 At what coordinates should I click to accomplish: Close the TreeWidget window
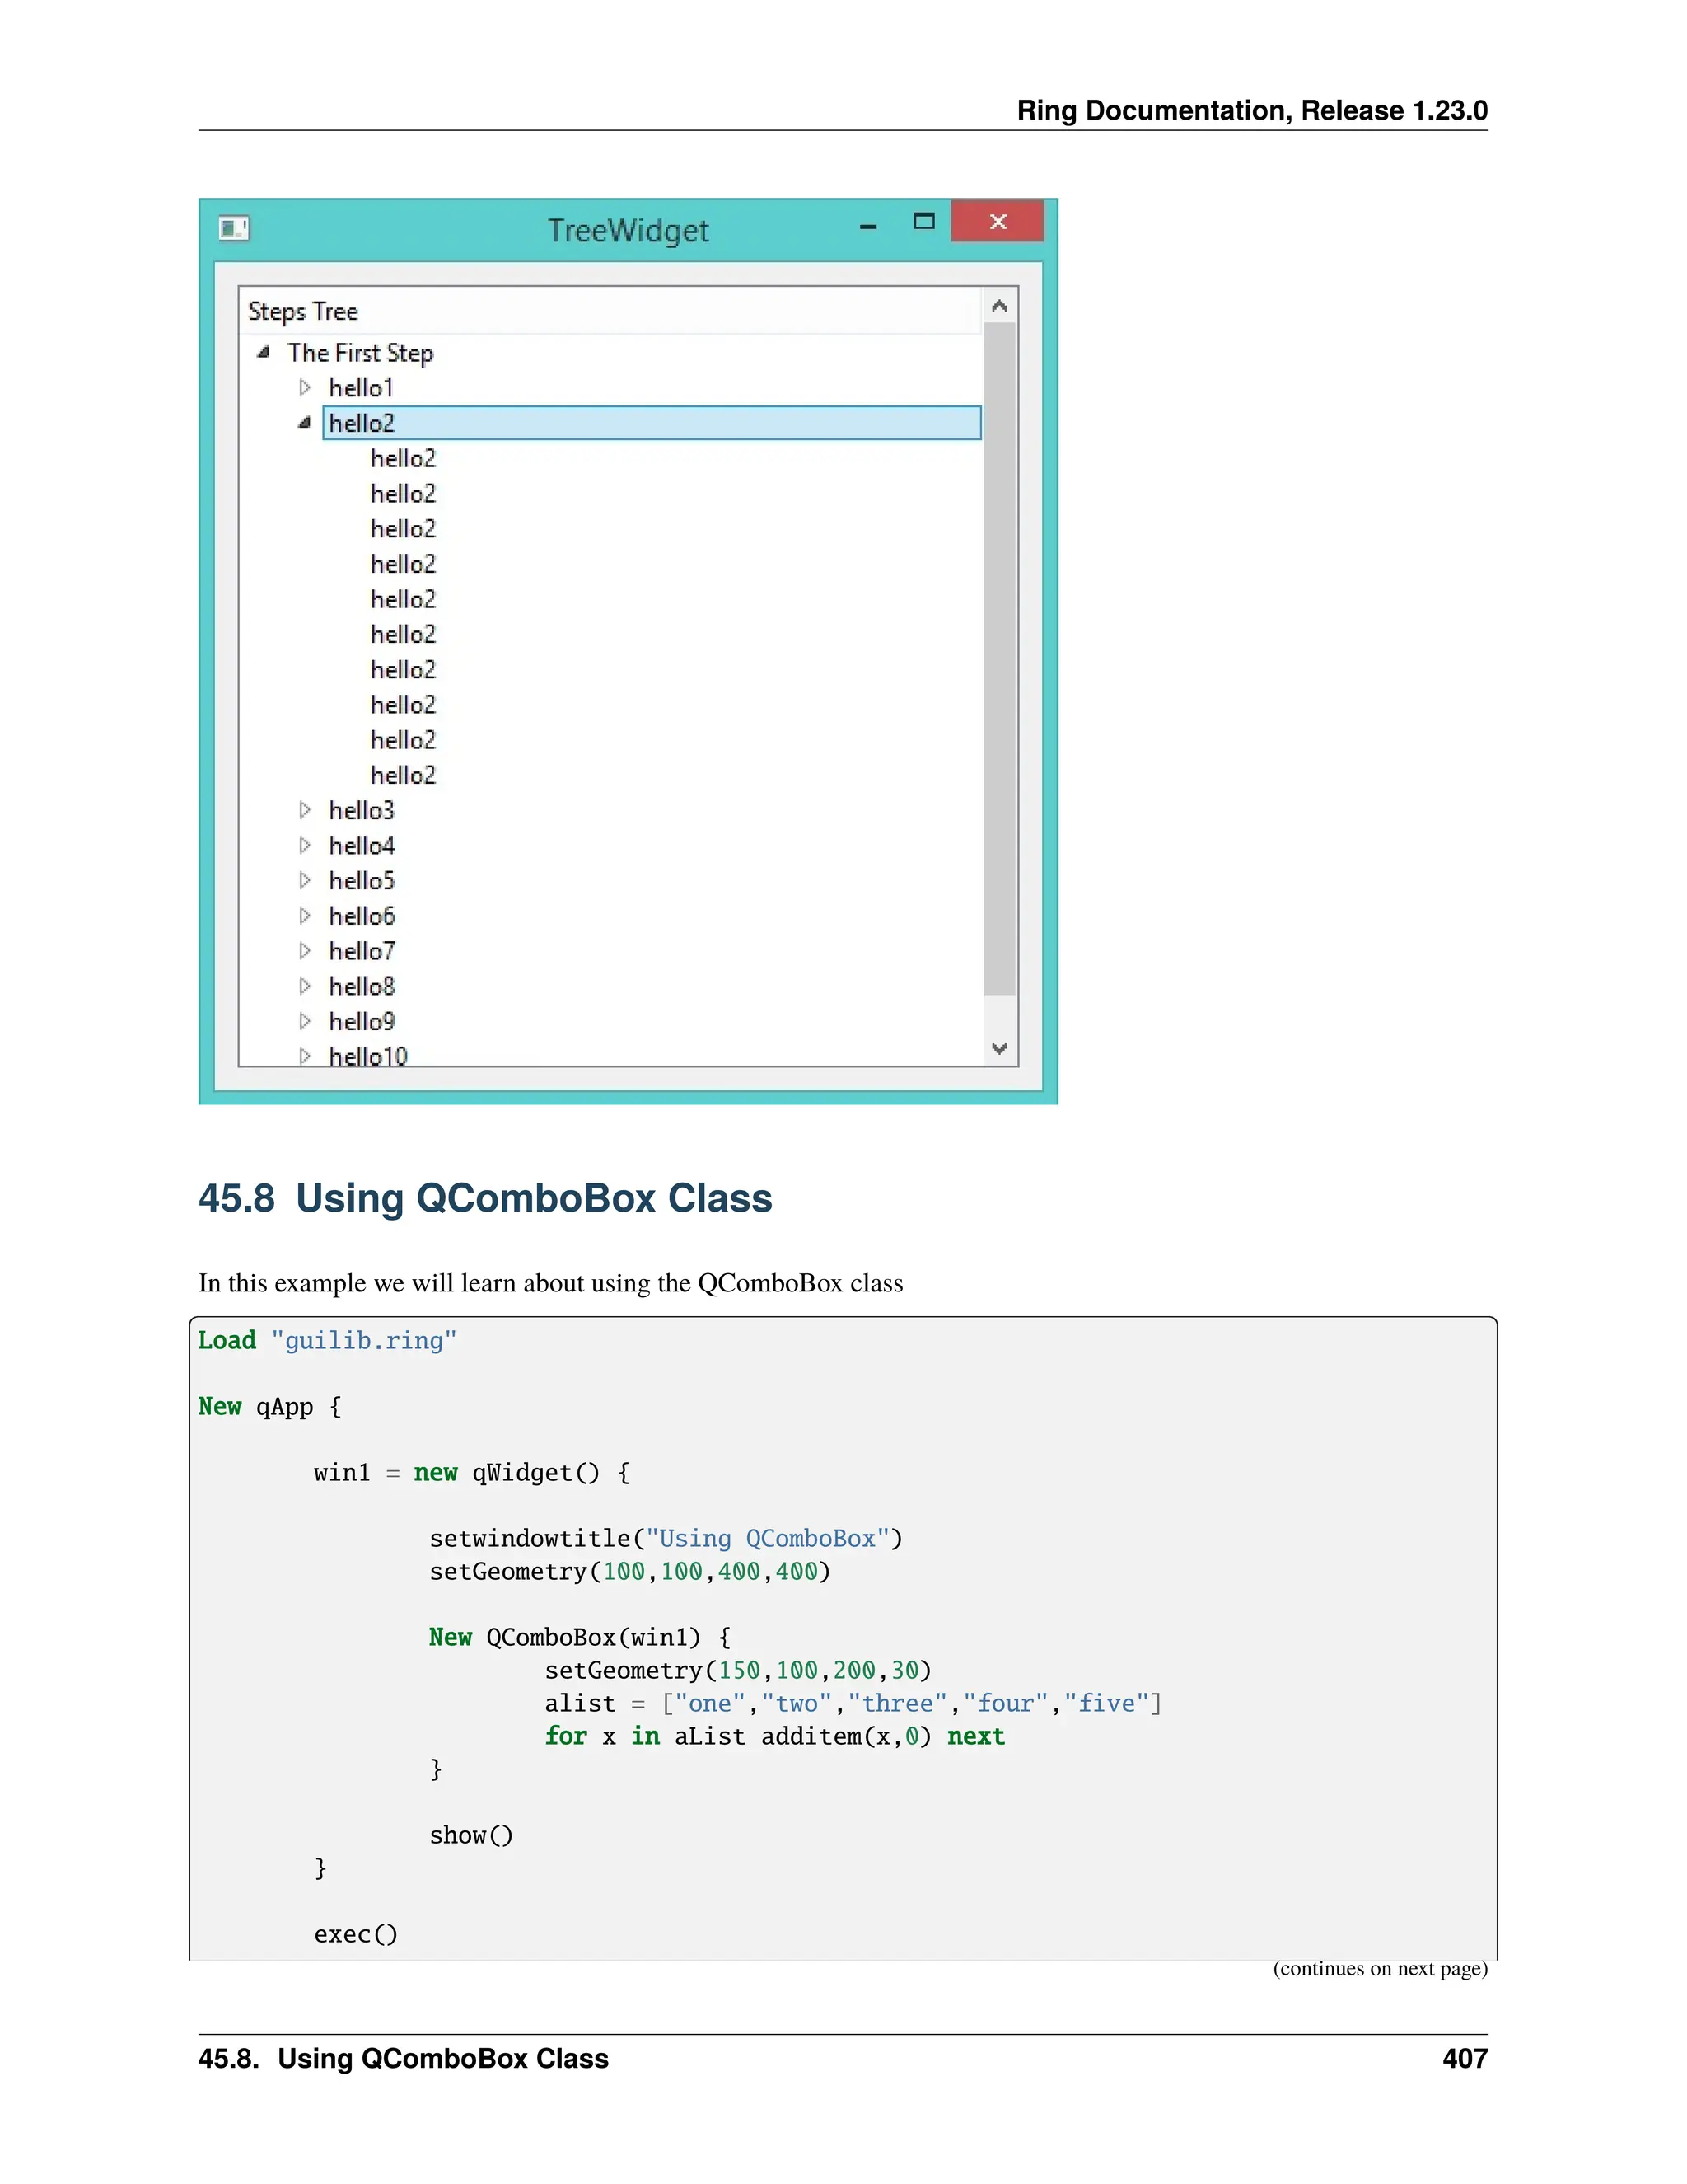pos(998,221)
